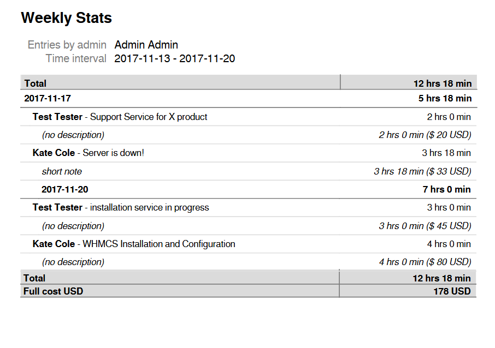Click Test Tester Support Service entry
The image size is (495, 348).
[x=120, y=117]
